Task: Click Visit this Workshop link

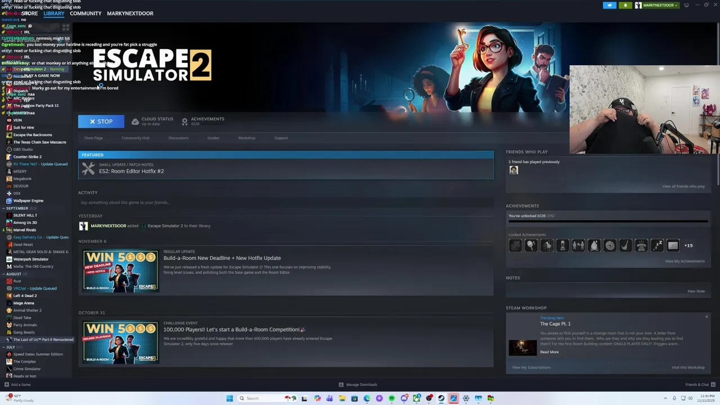Action: tap(688, 367)
